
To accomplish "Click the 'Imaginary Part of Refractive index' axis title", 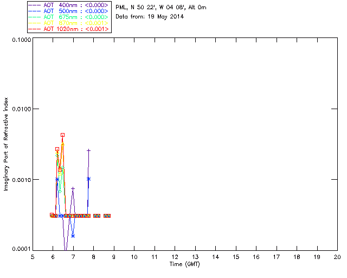I will coord(6,144).
